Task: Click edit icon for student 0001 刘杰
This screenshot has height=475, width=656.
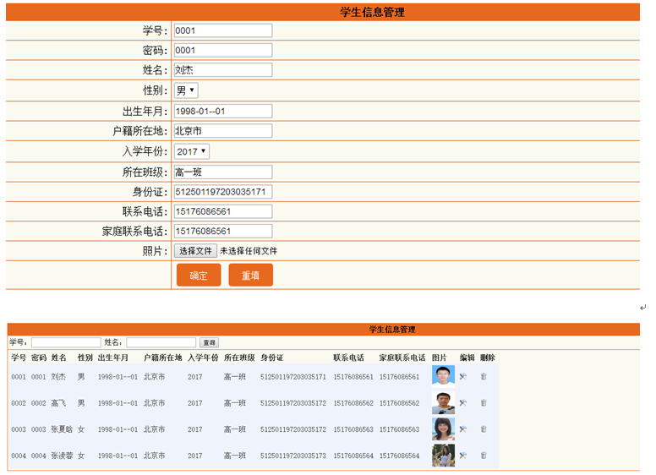Action: pos(462,377)
